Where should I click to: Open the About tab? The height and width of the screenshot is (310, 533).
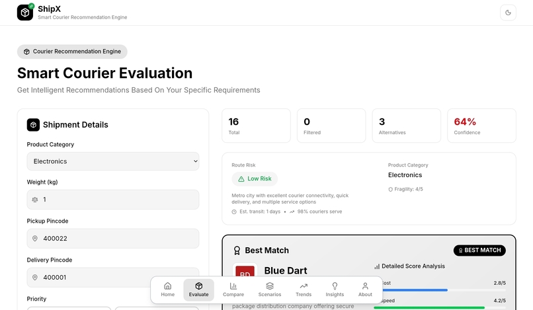[365, 290]
